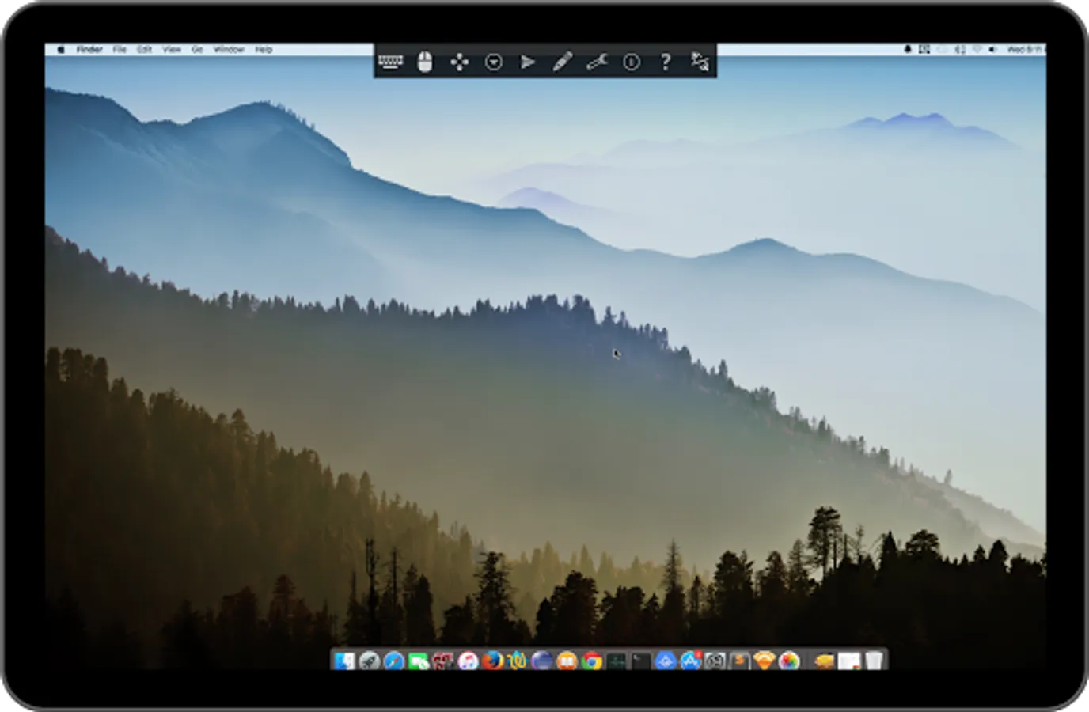
Task: Open the Apple menu
Action: pos(61,49)
